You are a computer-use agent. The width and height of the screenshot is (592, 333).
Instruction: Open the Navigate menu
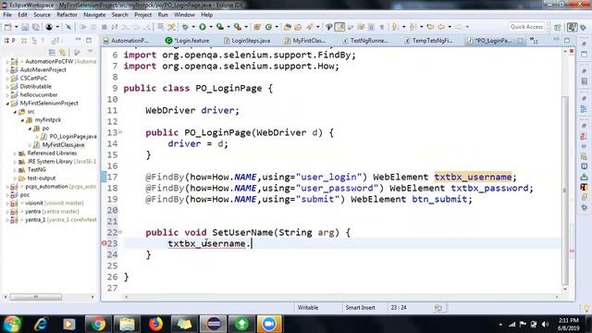[94, 15]
